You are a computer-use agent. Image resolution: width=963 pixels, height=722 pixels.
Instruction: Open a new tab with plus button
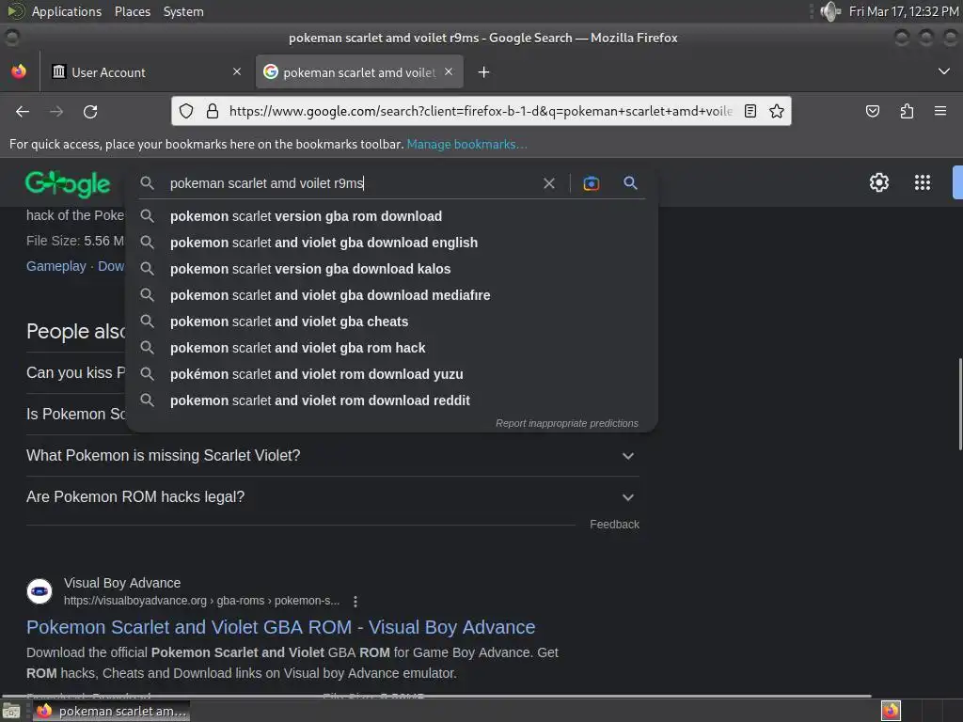[x=484, y=72]
